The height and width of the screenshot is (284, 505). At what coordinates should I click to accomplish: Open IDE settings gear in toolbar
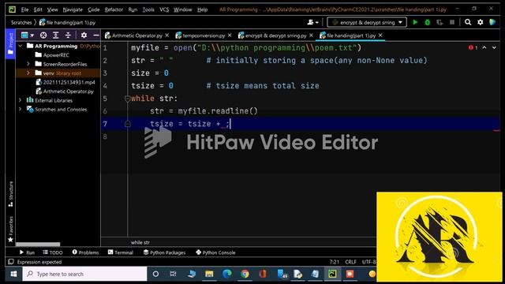tap(481, 22)
